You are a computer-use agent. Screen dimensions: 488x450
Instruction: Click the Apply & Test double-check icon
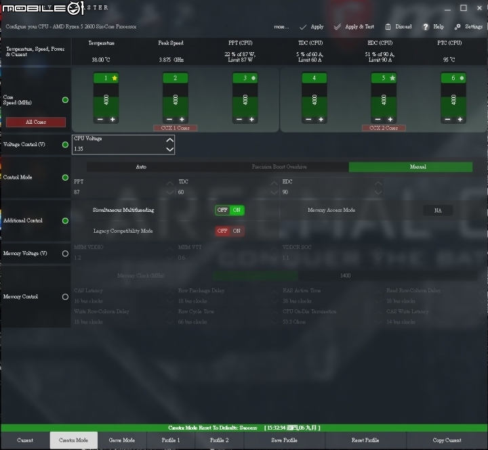pos(338,27)
